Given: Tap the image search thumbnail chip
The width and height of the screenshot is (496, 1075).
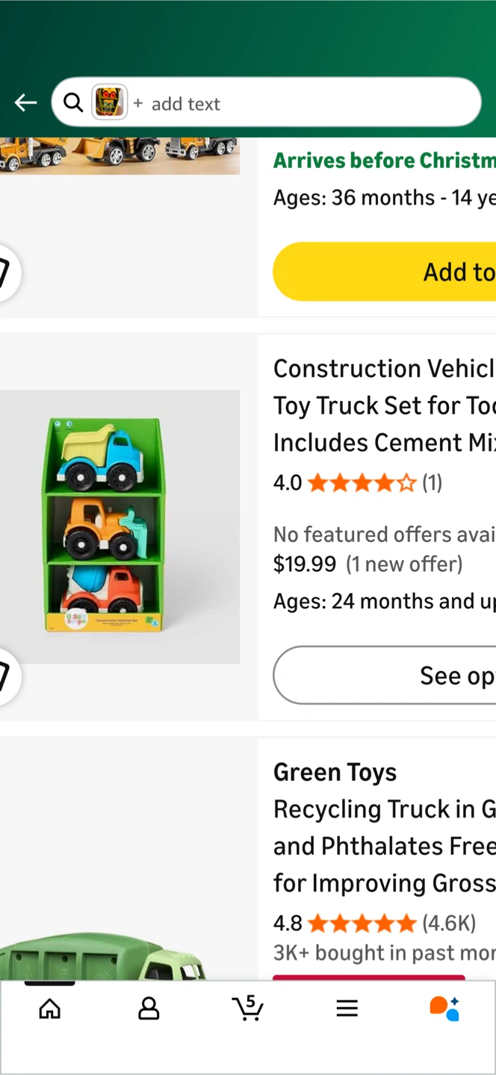Looking at the screenshot, I should point(109,103).
